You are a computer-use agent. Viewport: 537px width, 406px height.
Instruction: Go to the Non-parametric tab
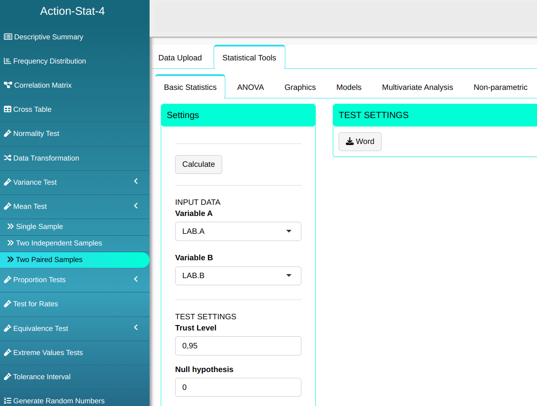pyautogui.click(x=500, y=88)
